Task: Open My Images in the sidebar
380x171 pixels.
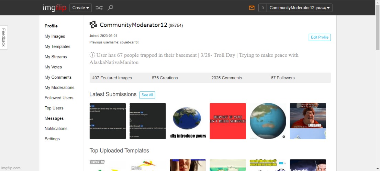Action: [55, 36]
